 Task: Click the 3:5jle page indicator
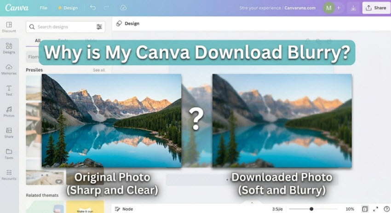pos(277,209)
